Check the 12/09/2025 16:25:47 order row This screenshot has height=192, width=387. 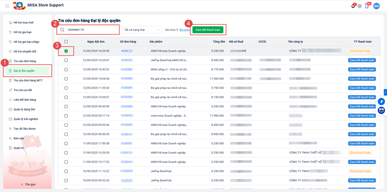click(66, 60)
